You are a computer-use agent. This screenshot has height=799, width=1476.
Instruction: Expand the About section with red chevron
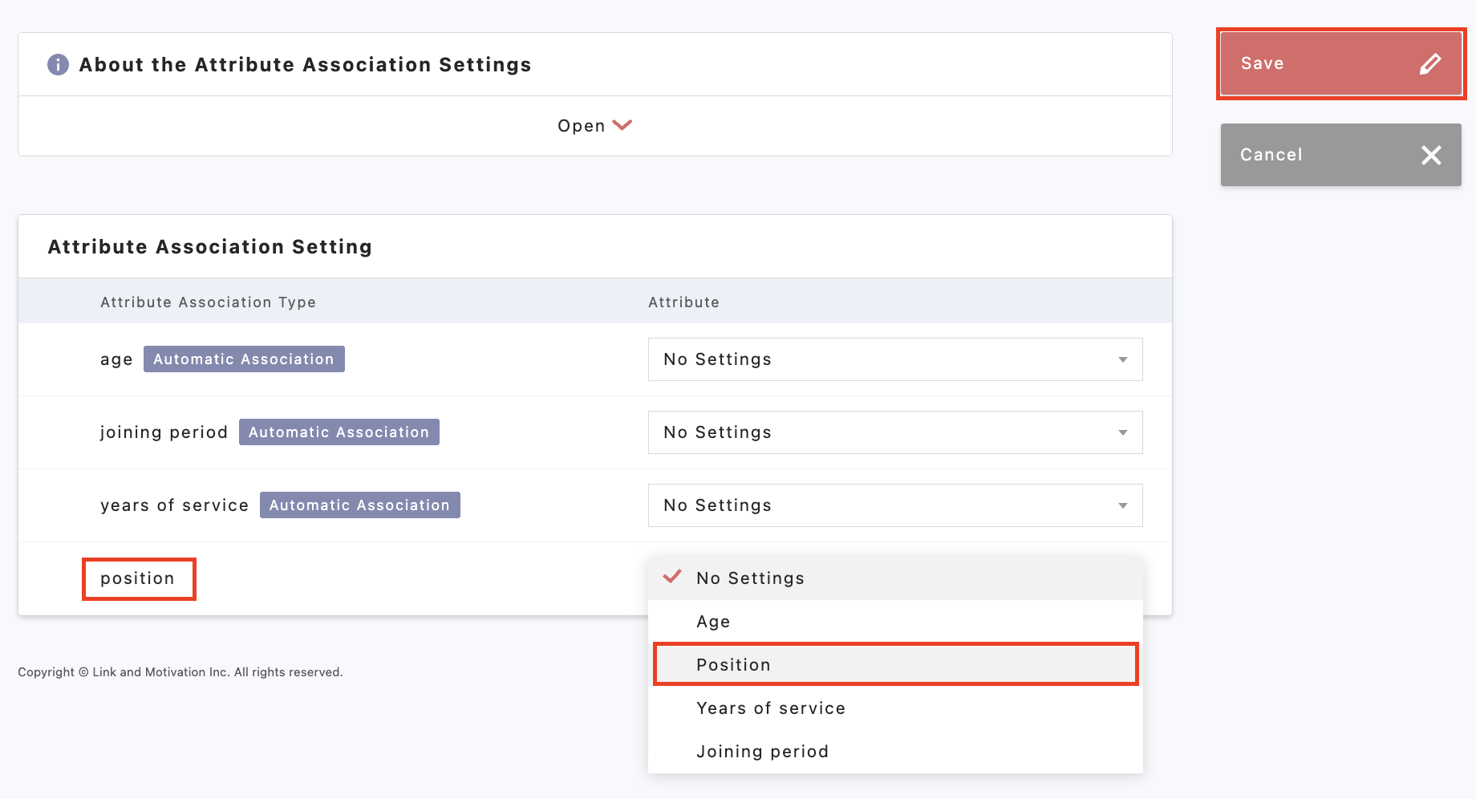(x=622, y=125)
